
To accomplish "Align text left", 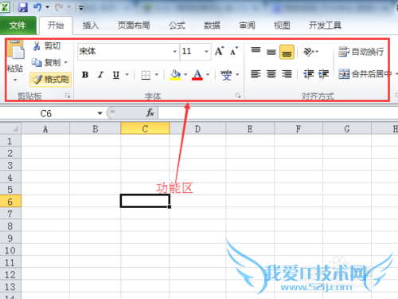I will [256, 74].
